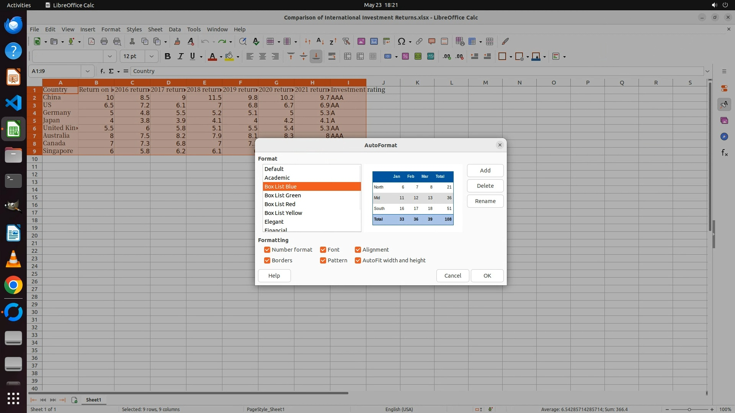Viewport: 735px width, 413px height.
Task: Click OK in AutoFormat dialog
Action: pos(487,276)
